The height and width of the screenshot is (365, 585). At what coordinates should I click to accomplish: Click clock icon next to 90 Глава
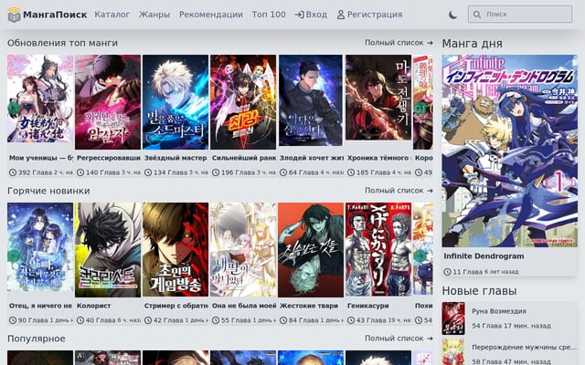13,320
